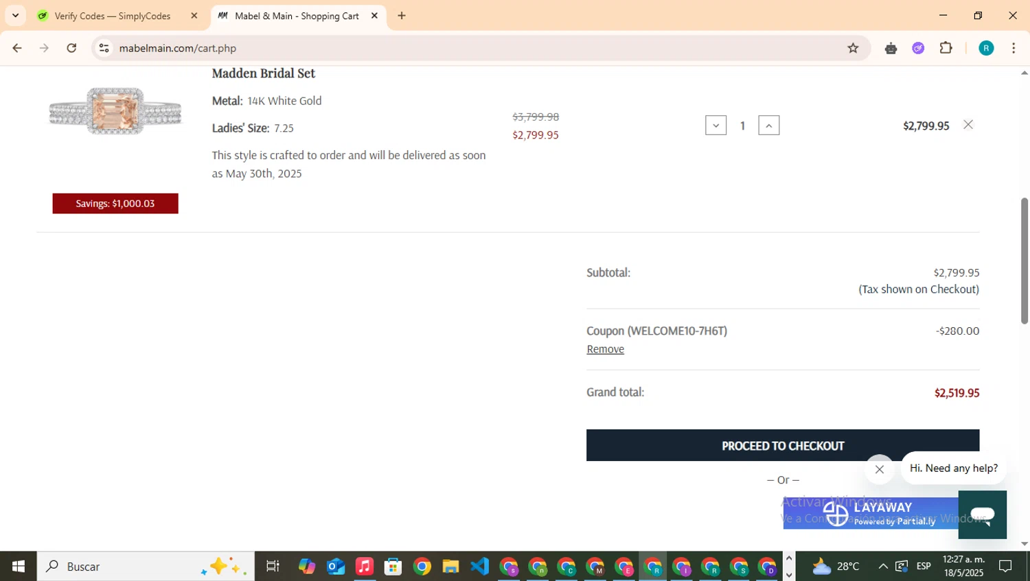Open the Music app in the taskbar
1030x581 pixels.
[365, 566]
